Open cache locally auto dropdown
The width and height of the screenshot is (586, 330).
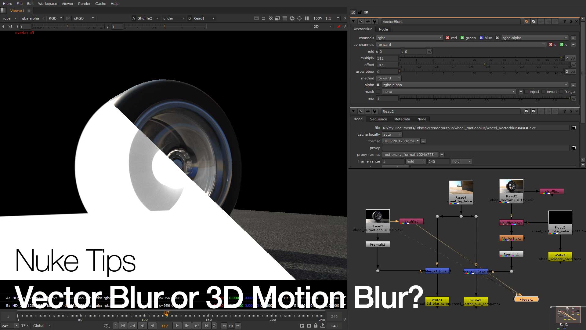392,134
